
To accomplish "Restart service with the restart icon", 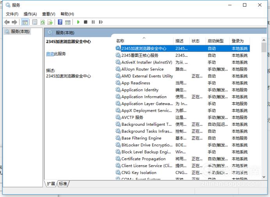I will (x=101, y=22).
